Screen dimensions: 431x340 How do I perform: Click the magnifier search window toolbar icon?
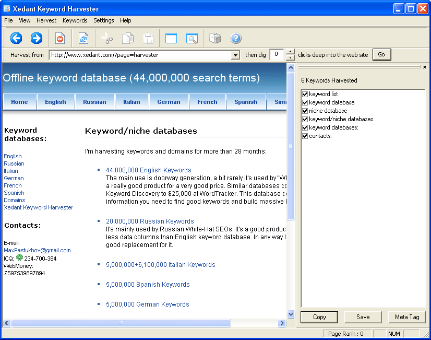[x=192, y=38]
